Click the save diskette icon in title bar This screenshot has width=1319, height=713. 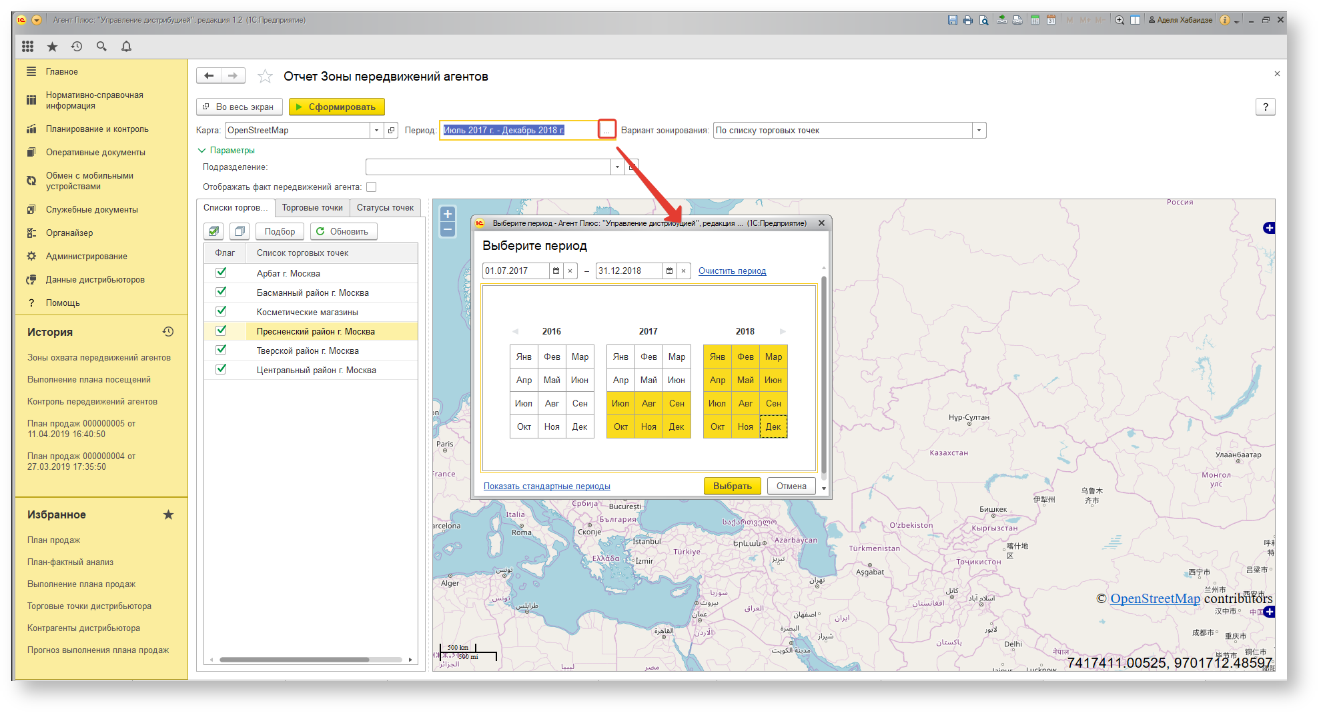[952, 20]
